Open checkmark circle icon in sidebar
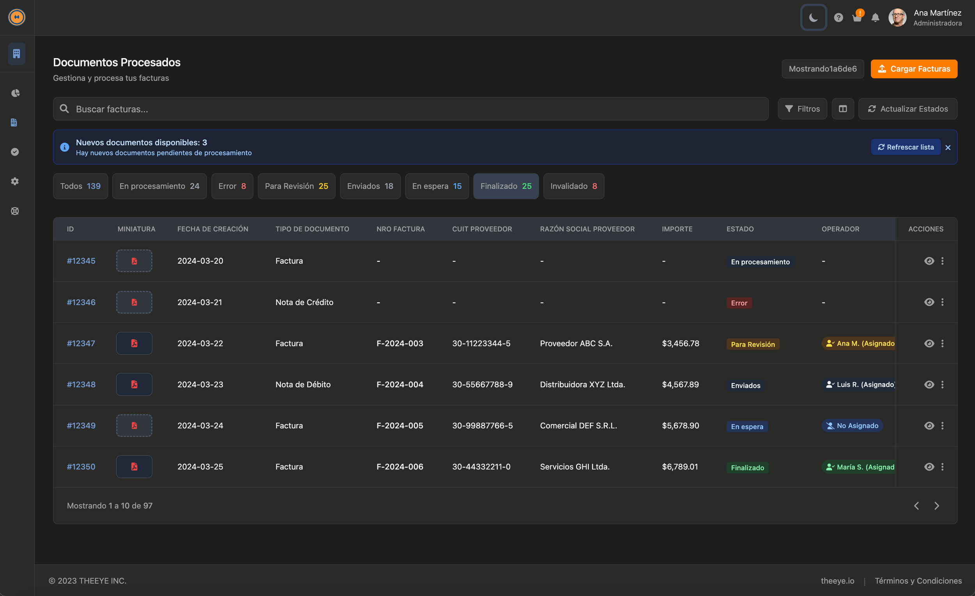The image size is (975, 596). coord(15,152)
